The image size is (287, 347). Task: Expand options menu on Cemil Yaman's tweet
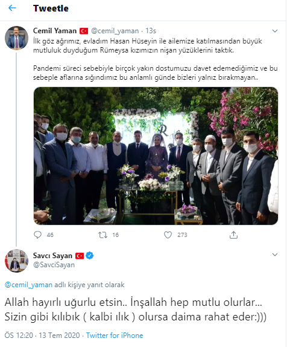[x=274, y=31]
